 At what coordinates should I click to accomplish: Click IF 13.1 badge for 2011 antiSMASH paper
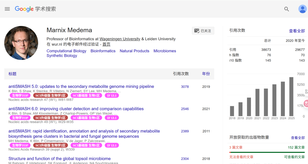pos(112,145)
